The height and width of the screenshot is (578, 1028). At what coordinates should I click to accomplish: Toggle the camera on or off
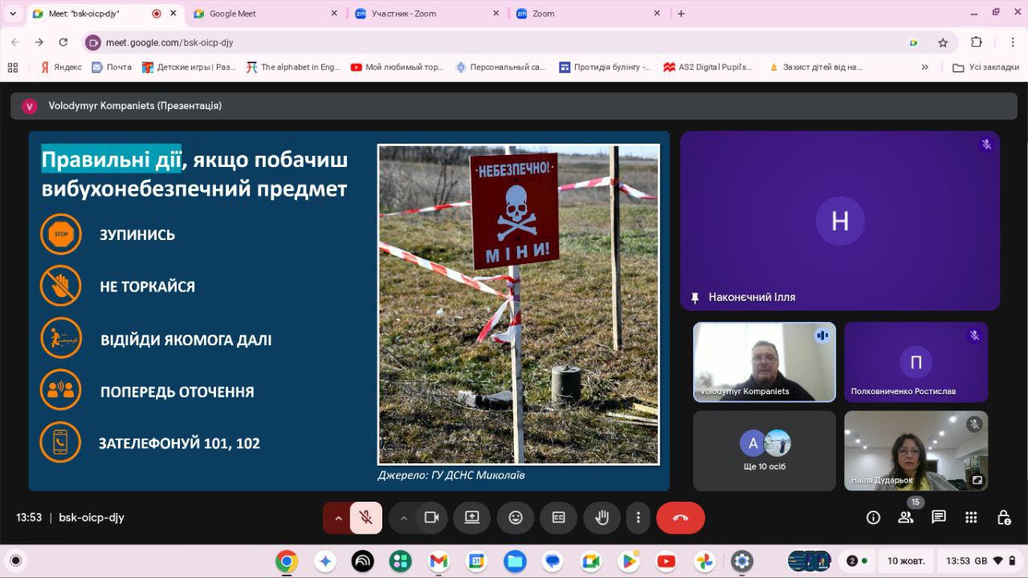pyautogui.click(x=431, y=518)
